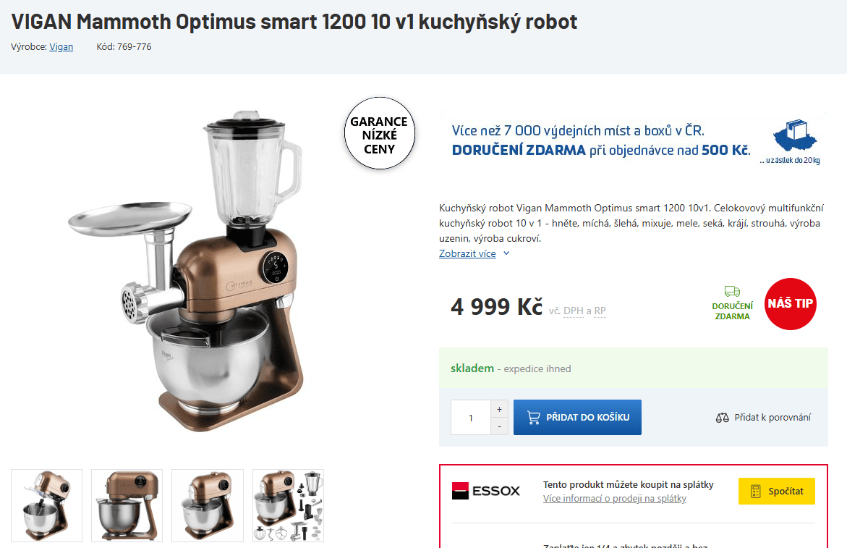Expand the Zobrazit více product description
847x548 pixels.
pyautogui.click(x=467, y=253)
